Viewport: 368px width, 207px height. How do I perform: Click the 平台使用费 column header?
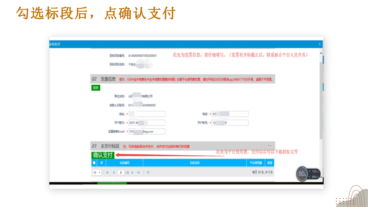(256, 163)
